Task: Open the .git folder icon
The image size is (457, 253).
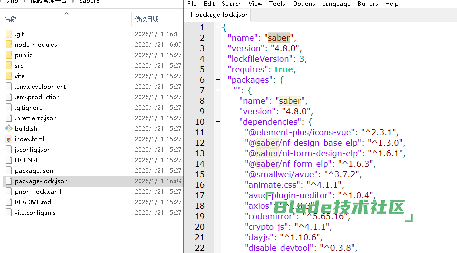Action: coord(8,34)
